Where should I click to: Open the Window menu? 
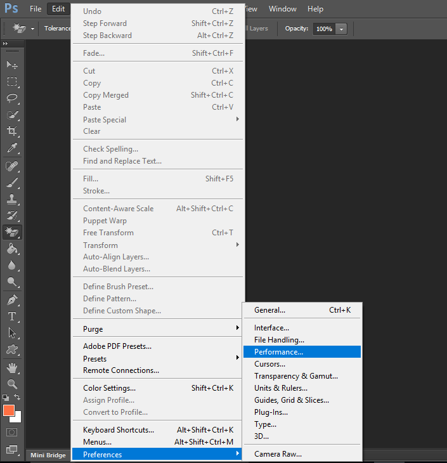tap(283, 9)
